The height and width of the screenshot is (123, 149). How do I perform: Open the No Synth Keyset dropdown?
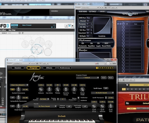(102, 93)
